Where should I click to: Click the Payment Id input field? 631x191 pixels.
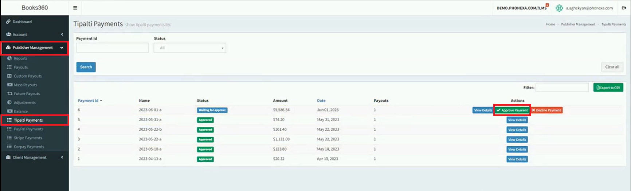112,48
